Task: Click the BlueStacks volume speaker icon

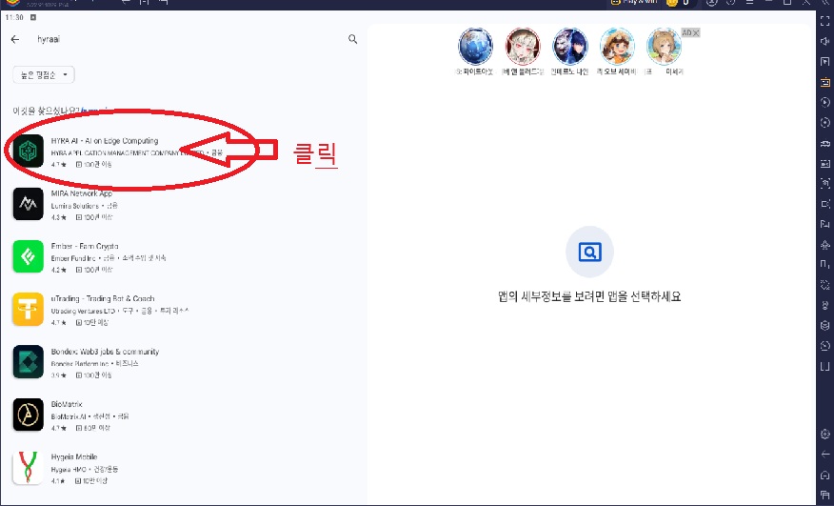Action: click(825, 42)
